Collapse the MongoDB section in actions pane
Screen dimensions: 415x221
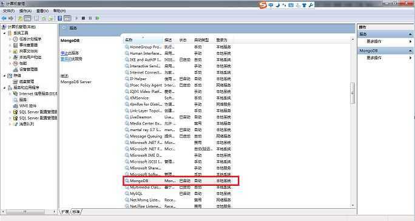coord(410,50)
